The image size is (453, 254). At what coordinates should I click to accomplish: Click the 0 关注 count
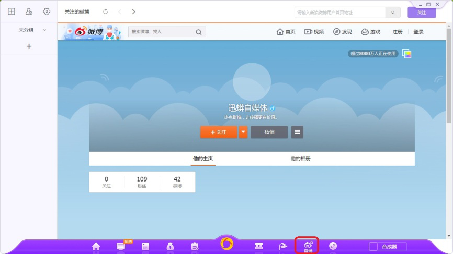click(106, 182)
